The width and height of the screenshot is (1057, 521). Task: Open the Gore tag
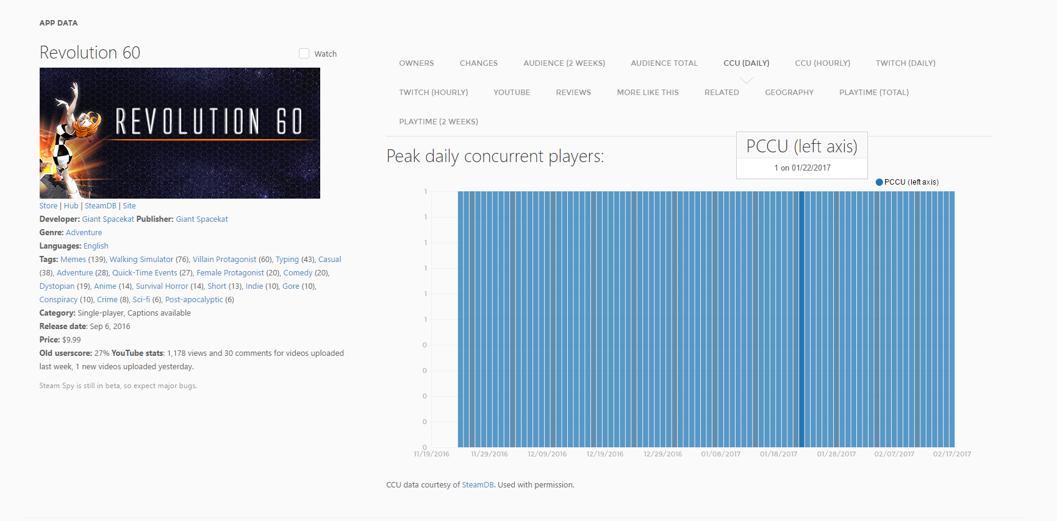[291, 286]
